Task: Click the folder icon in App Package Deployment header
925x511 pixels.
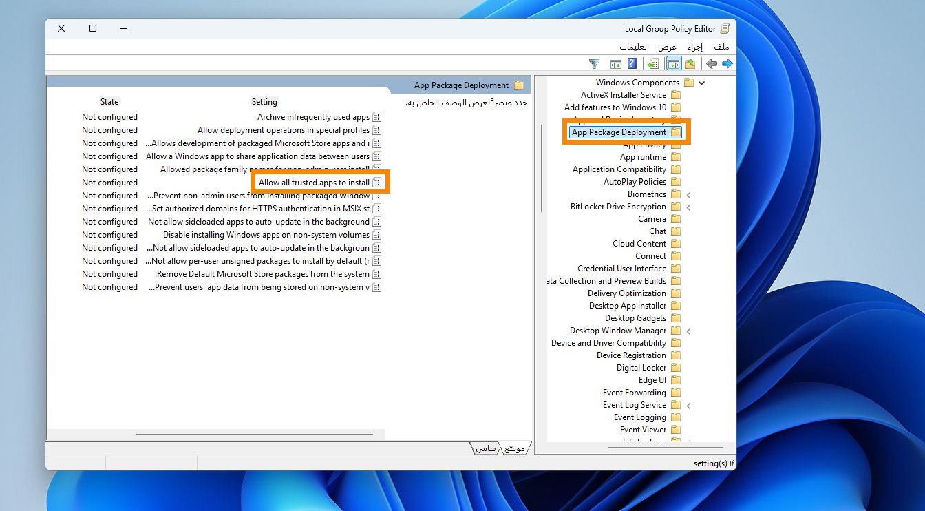Action: [519, 85]
